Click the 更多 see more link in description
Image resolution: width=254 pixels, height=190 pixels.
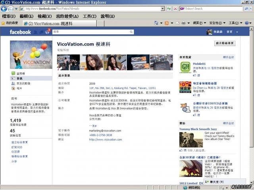tap(93, 126)
